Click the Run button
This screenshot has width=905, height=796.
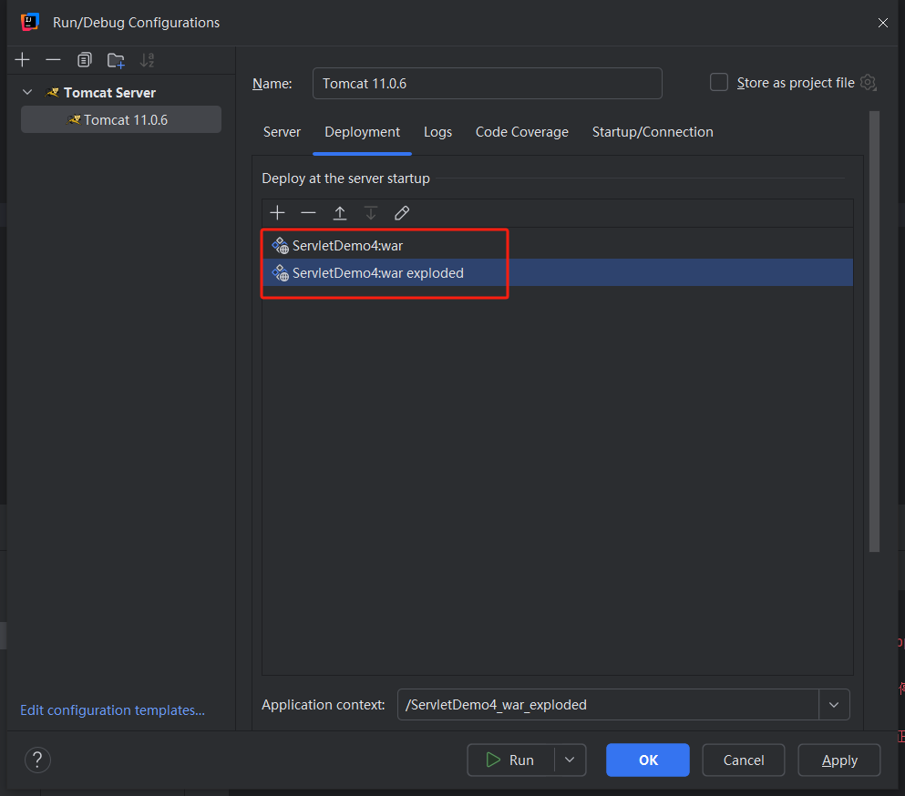(510, 760)
